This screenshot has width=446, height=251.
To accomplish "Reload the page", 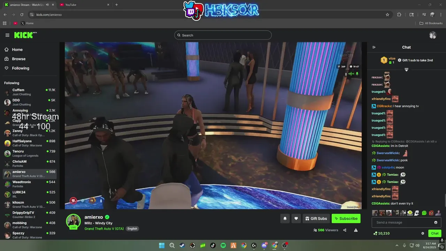I will point(22,15).
